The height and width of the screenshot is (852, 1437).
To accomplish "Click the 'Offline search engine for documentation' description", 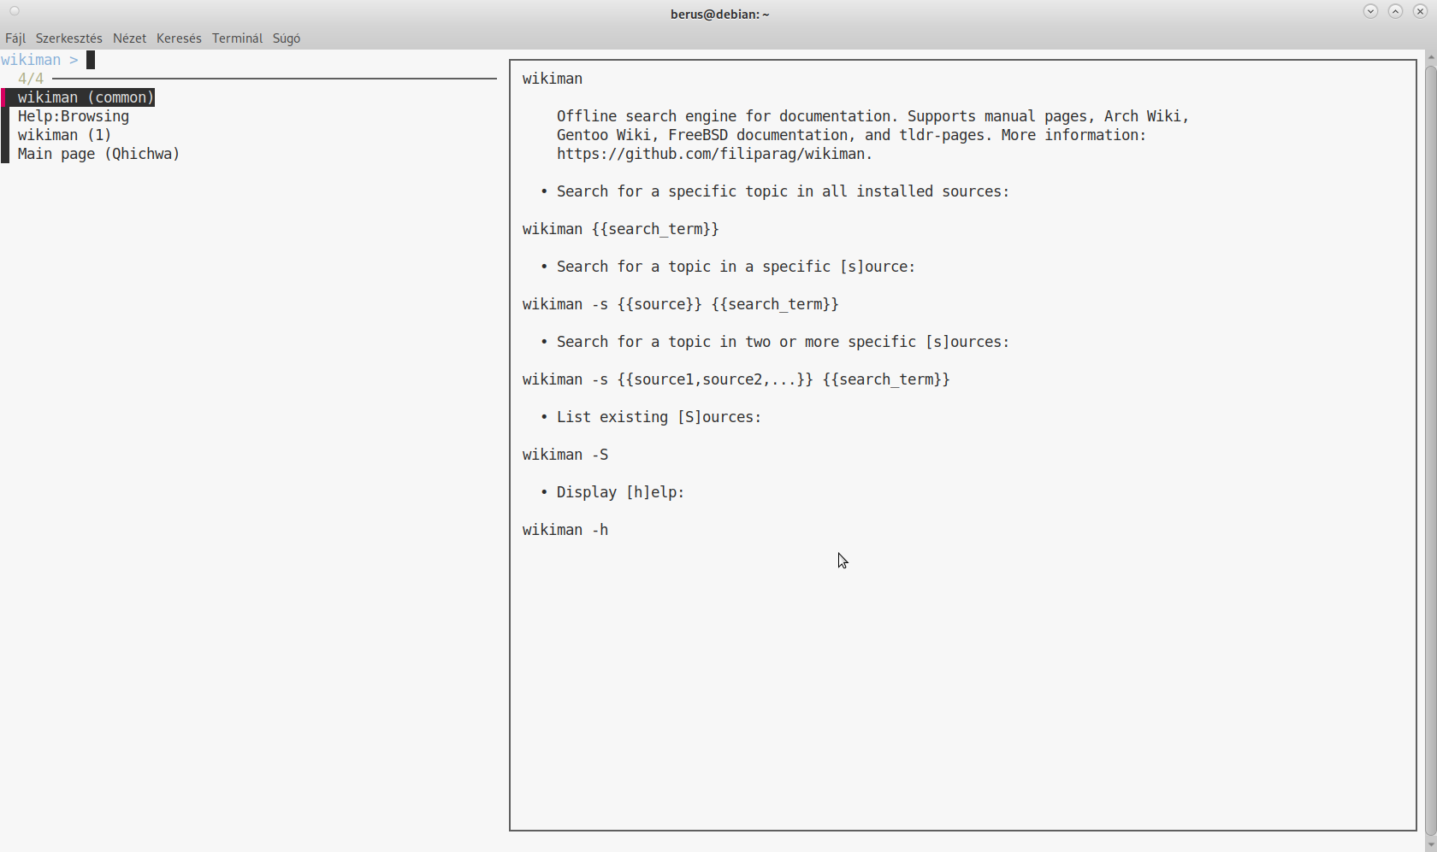I will [x=872, y=135].
